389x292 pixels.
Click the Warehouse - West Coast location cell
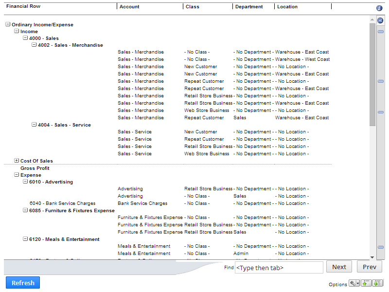click(x=302, y=59)
